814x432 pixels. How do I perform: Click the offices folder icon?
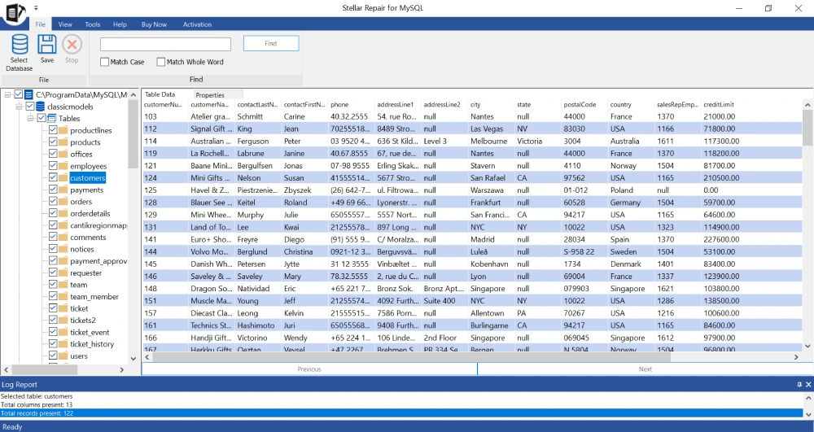[63, 154]
